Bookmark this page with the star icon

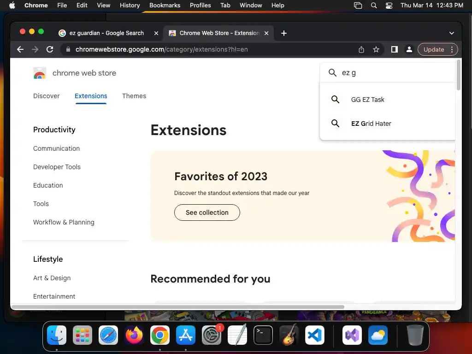pyautogui.click(x=376, y=49)
